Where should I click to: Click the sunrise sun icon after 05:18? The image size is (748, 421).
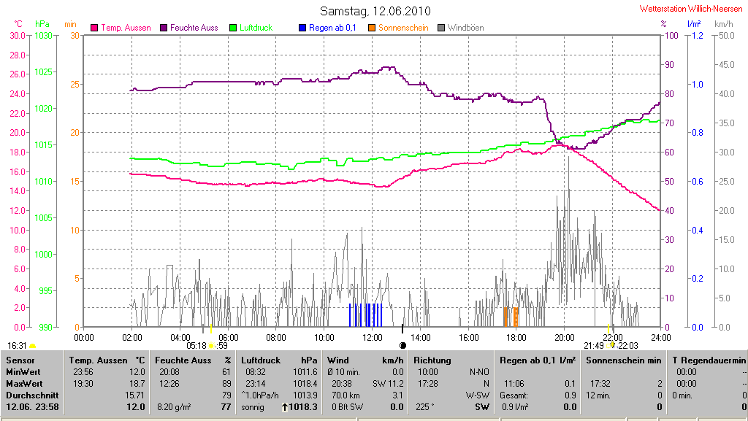click(x=211, y=345)
